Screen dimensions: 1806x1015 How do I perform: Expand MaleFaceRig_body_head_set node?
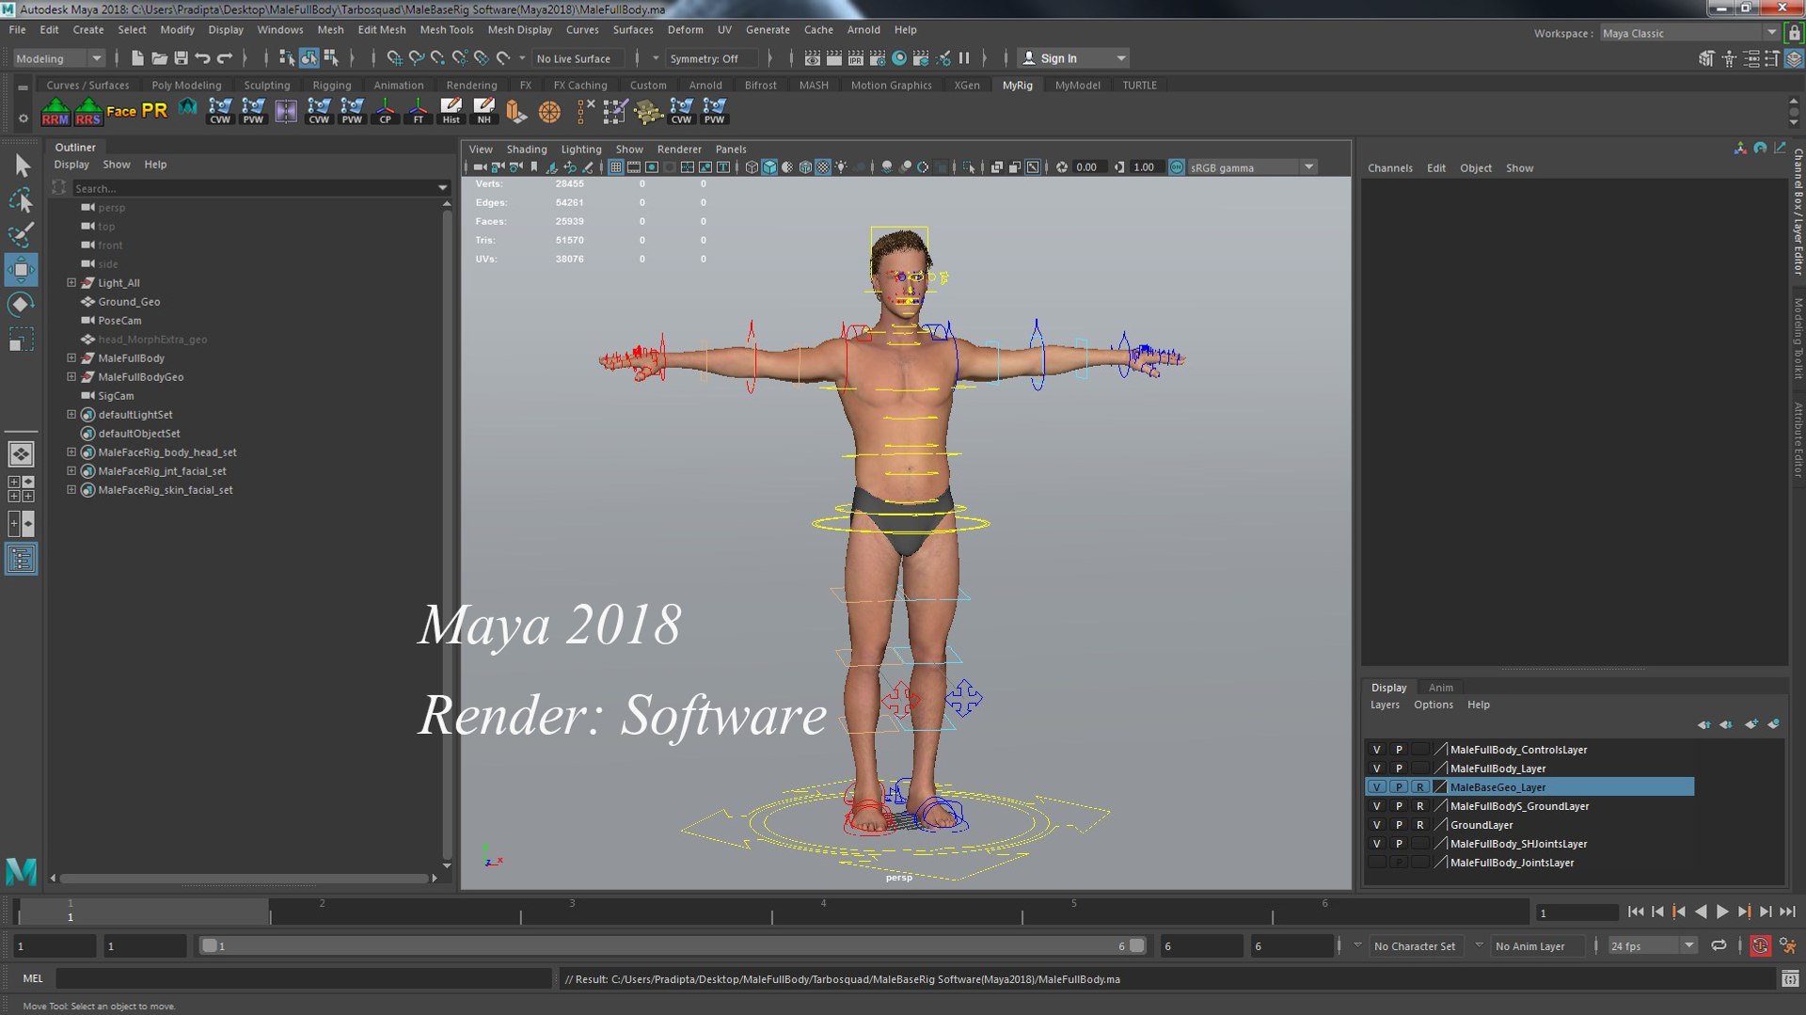tap(71, 452)
